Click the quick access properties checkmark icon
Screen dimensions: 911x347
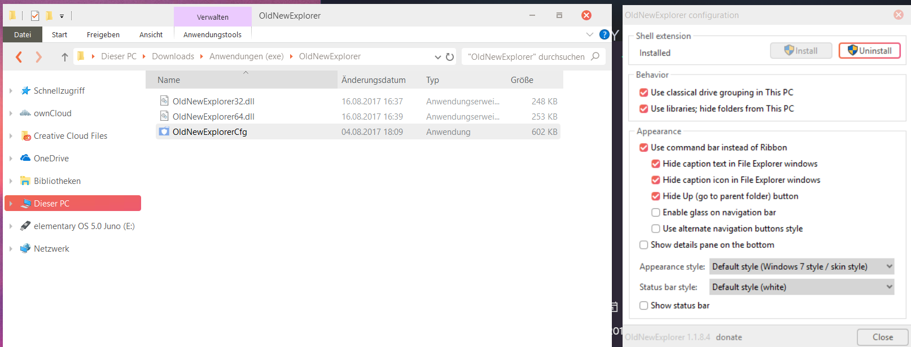click(x=35, y=16)
